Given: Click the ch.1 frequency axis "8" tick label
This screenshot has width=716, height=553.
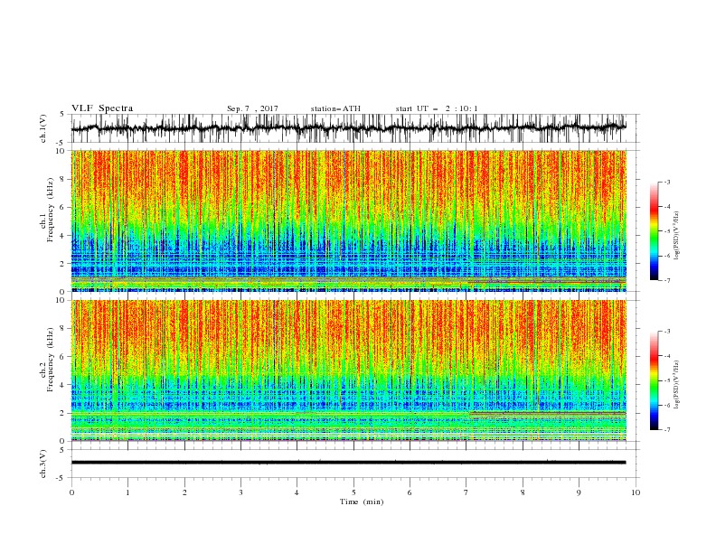Looking at the screenshot, I should pos(62,179).
